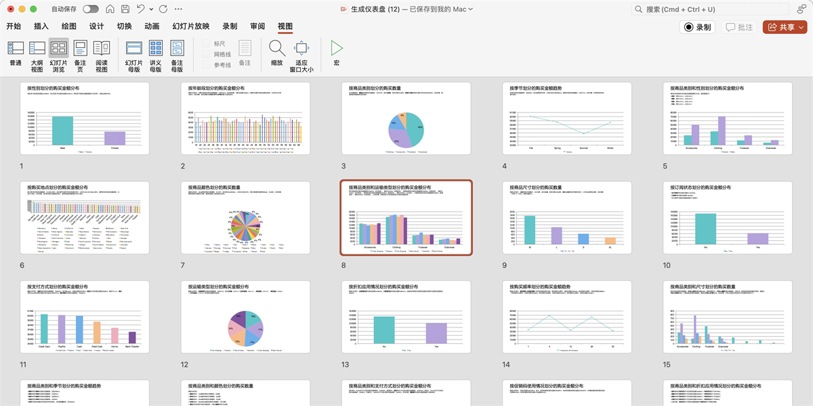This screenshot has width=813, height=406.
Task: Open 大纲视图 outline view
Action: [x=37, y=54]
